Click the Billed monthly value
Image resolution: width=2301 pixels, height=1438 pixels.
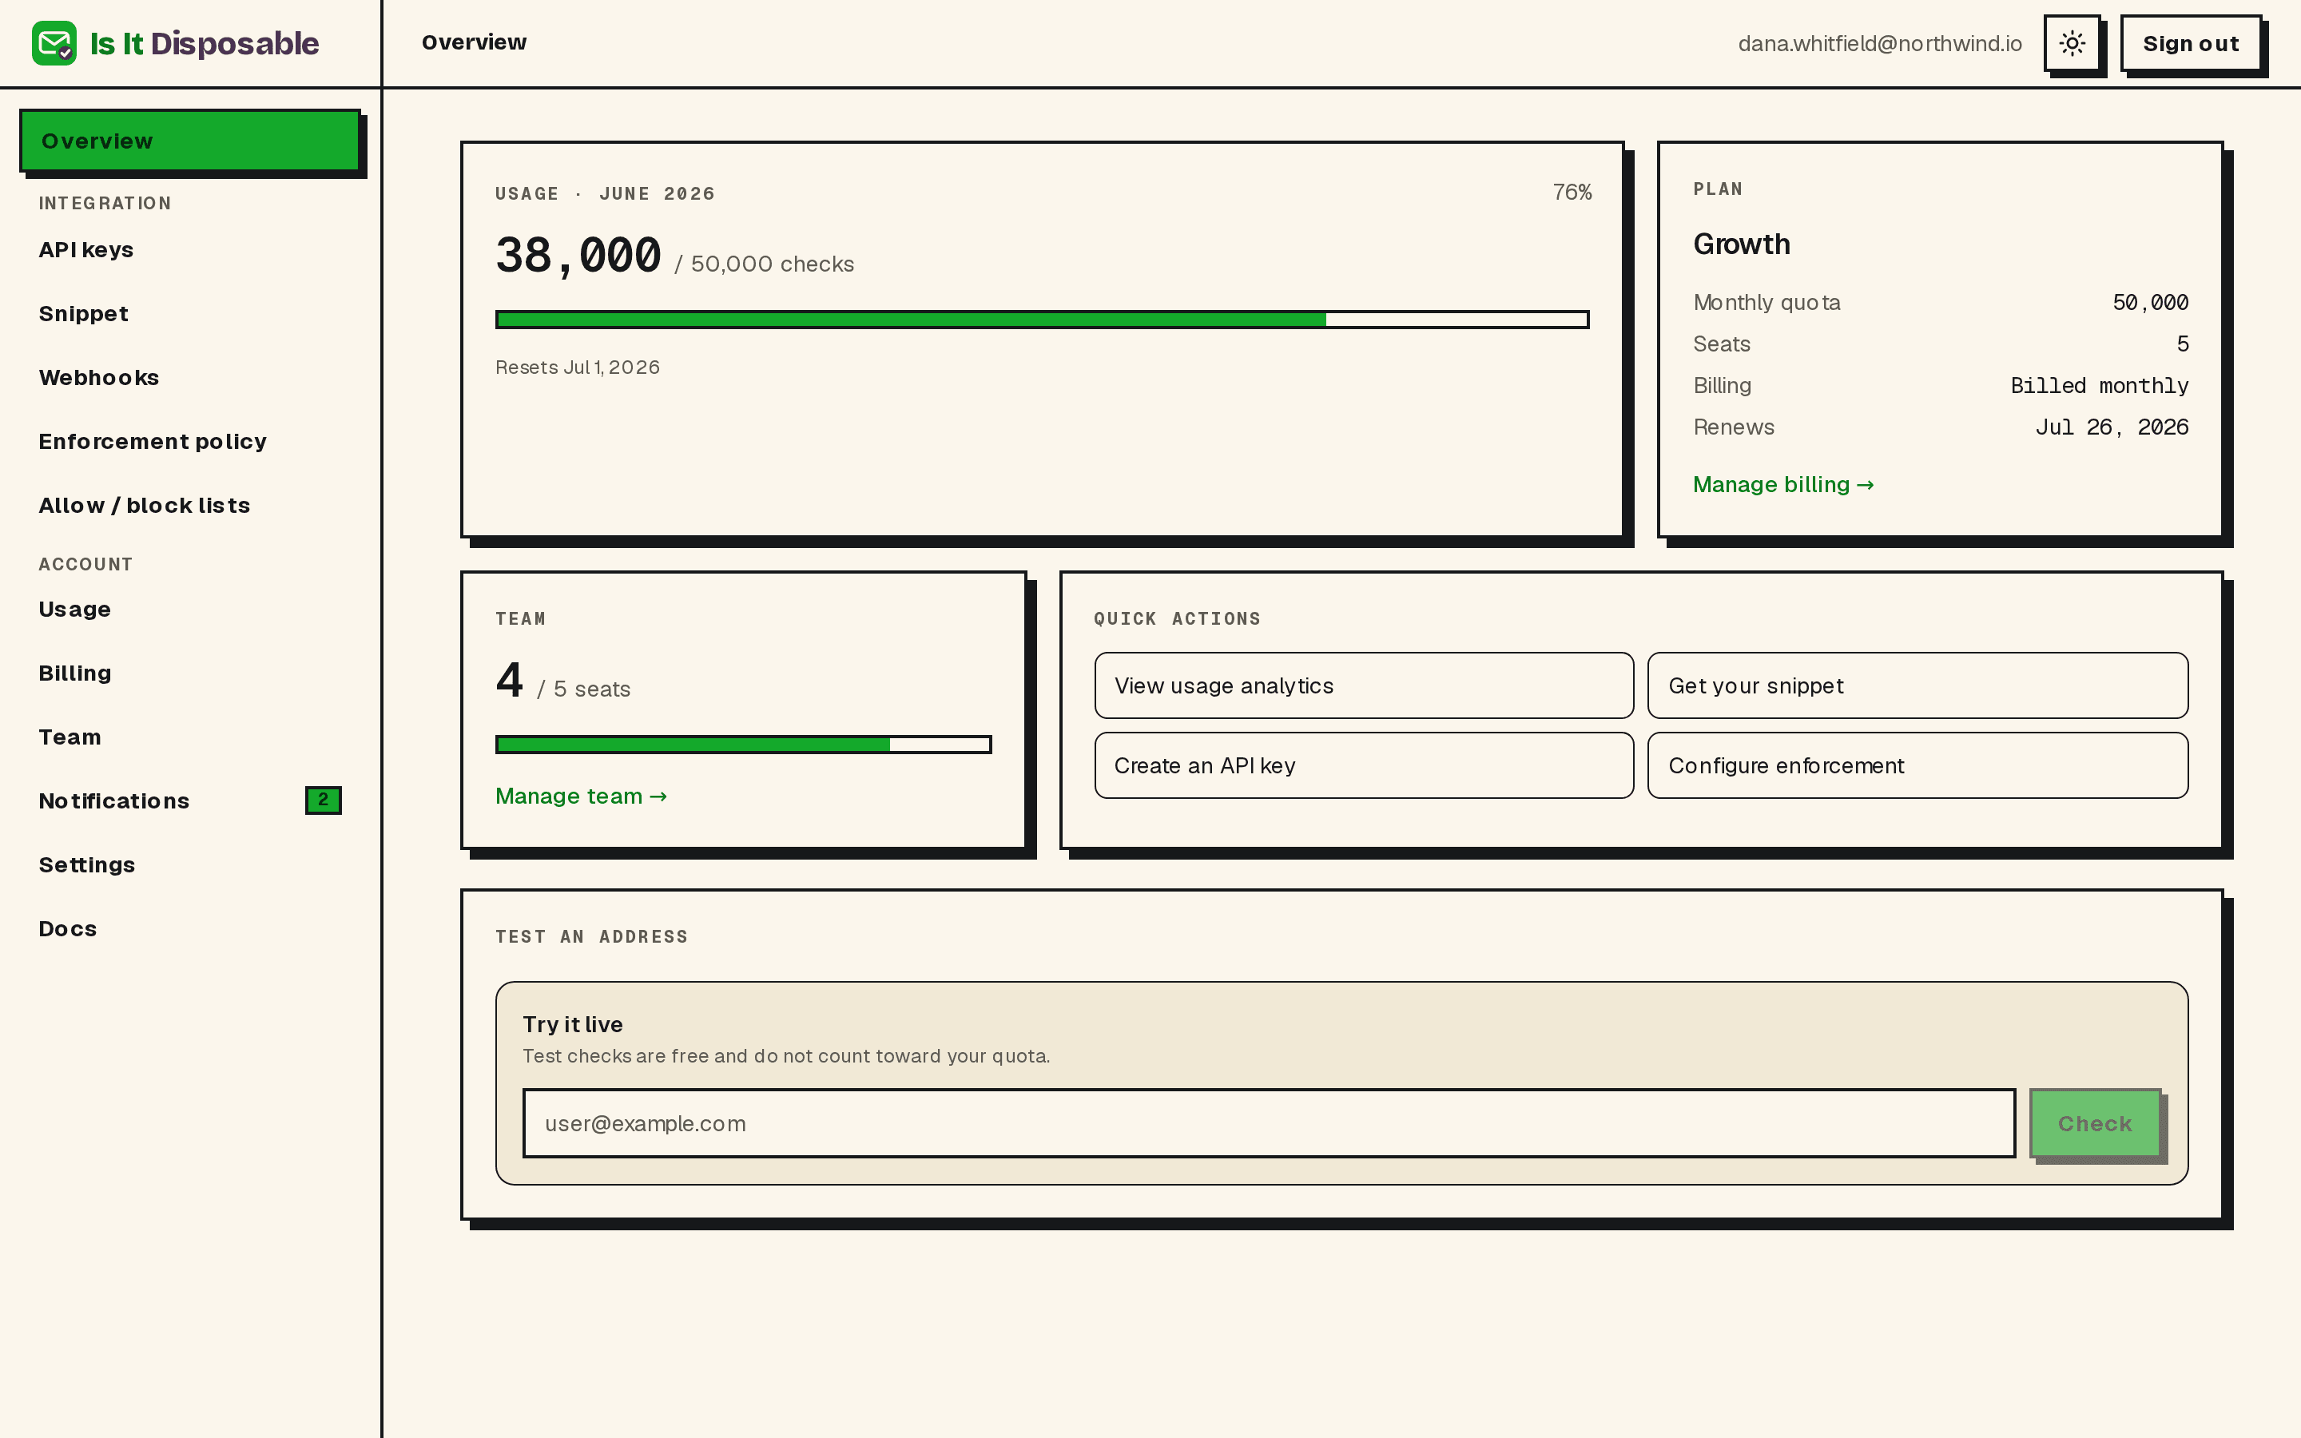[2099, 385]
